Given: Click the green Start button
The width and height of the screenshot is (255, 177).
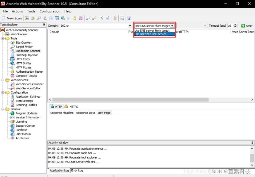Looking at the screenshot, I should coord(247,26).
